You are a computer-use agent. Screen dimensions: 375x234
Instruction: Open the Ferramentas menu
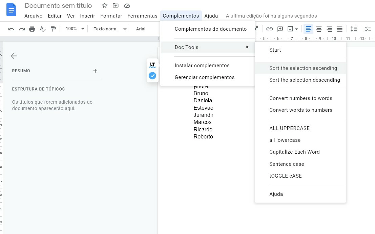tap(142, 16)
